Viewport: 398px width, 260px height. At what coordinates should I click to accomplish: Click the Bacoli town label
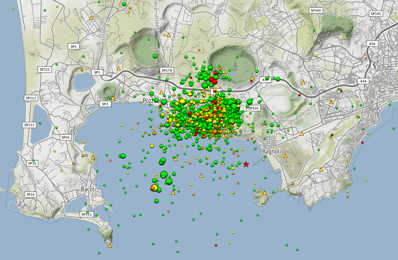coord(88,189)
